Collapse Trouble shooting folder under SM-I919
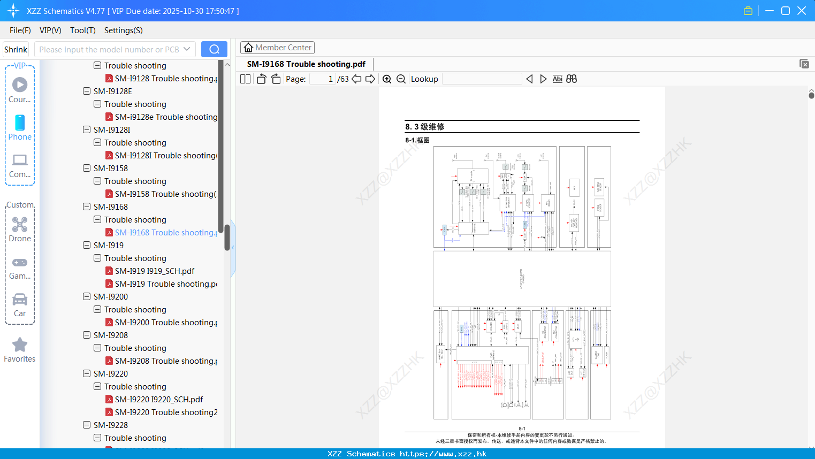Image resolution: width=815 pixels, height=459 pixels. point(97,258)
